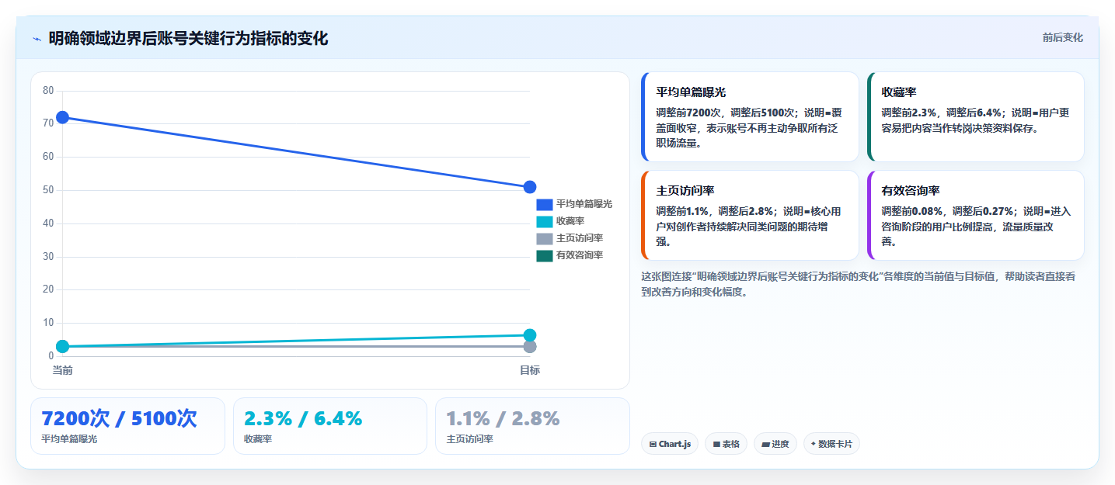This screenshot has height=485, width=1115.
Task: Click the 前后变化 label in header
Action: (1062, 38)
